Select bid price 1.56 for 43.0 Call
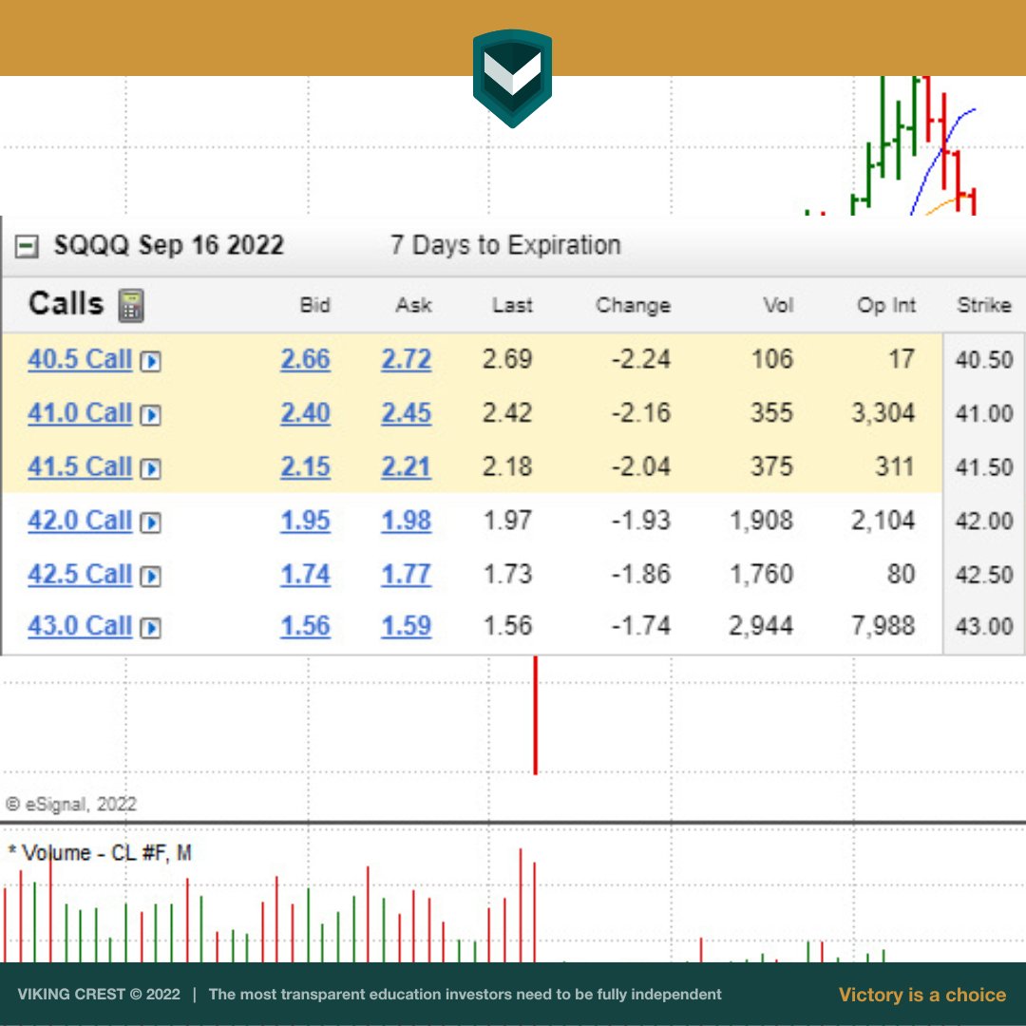 coord(306,625)
